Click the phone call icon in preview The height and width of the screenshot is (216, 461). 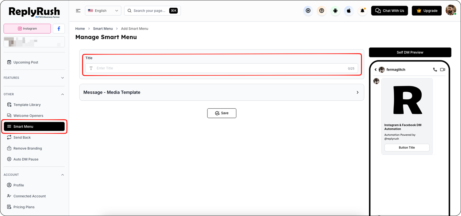pyautogui.click(x=435, y=70)
